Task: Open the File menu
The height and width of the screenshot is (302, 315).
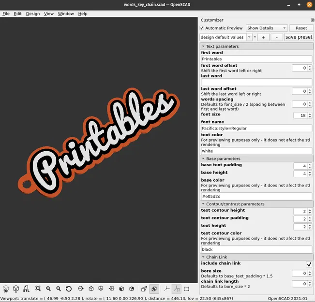Action: pyautogui.click(x=6, y=14)
